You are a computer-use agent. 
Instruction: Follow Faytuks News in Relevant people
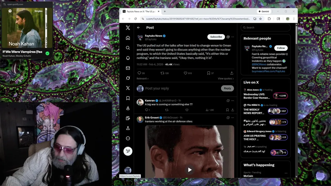281,48
